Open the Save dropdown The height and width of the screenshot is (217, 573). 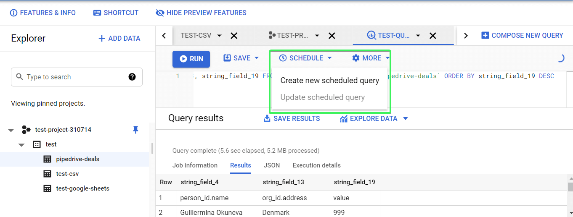click(241, 58)
